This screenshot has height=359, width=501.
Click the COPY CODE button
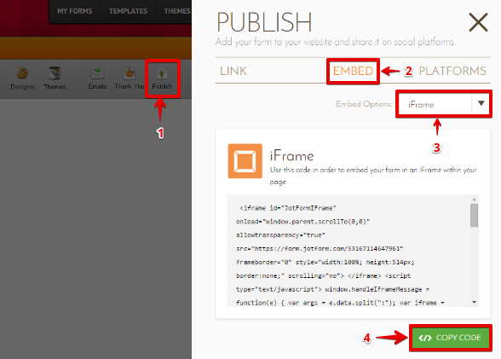(x=450, y=338)
